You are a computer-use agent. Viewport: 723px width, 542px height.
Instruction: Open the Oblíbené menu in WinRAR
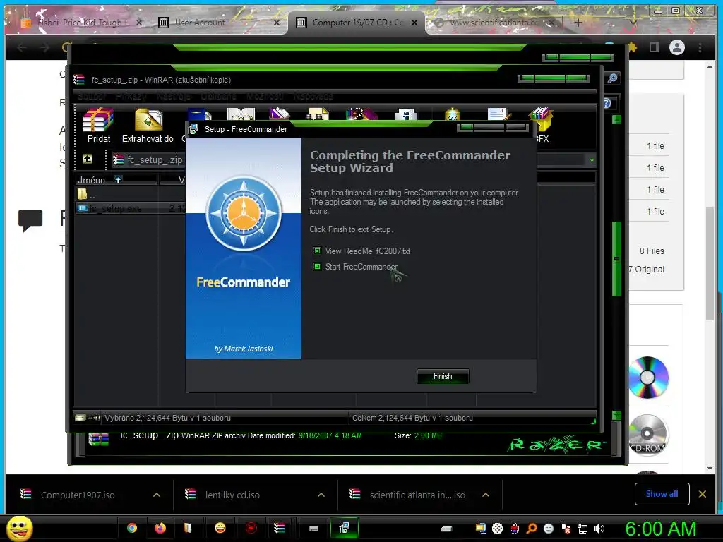219,96
